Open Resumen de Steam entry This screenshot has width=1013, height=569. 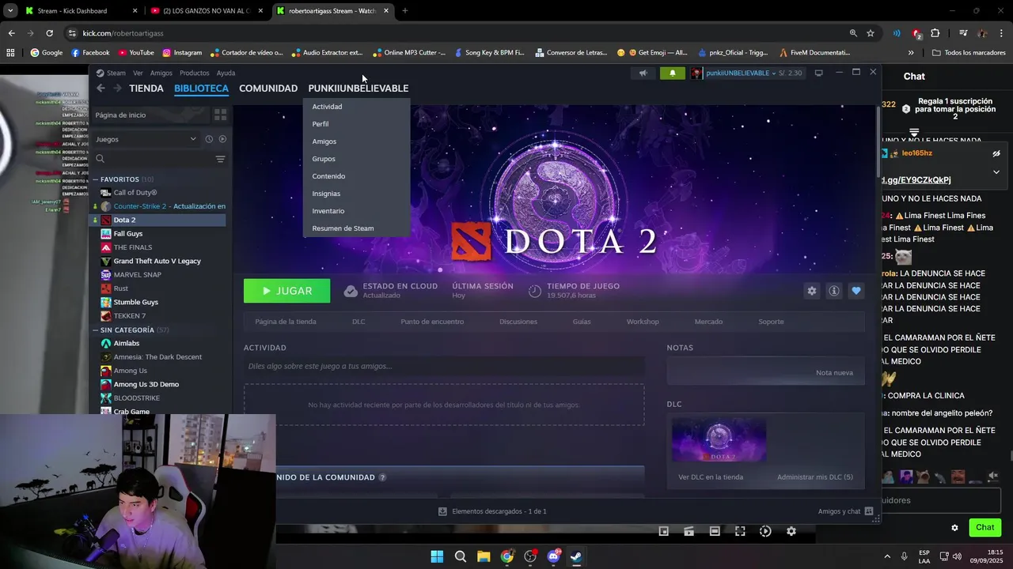(x=343, y=228)
